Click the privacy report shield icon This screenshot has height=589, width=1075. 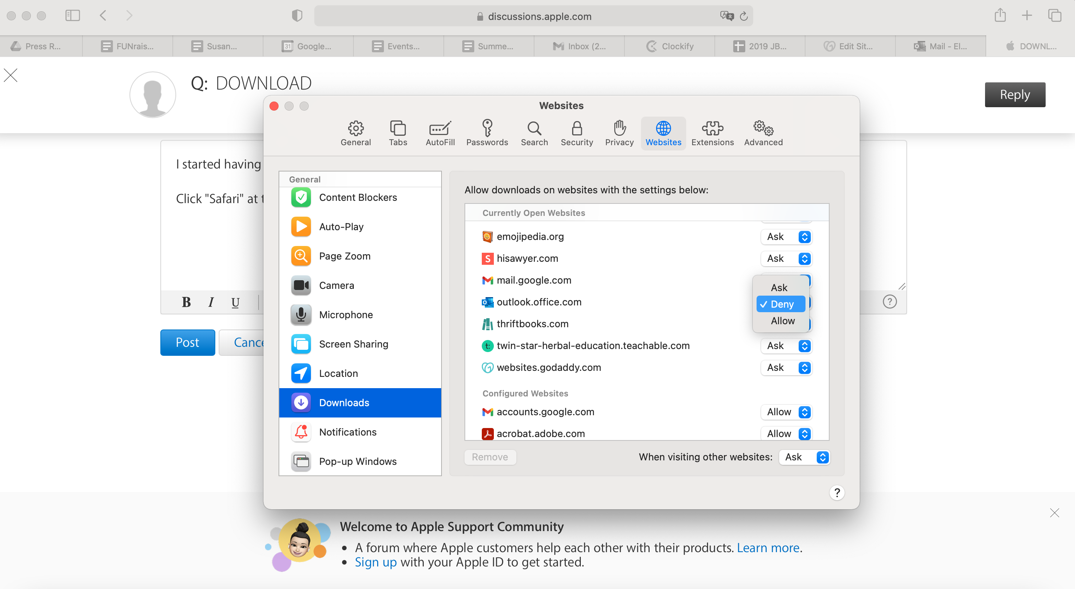[x=297, y=16]
